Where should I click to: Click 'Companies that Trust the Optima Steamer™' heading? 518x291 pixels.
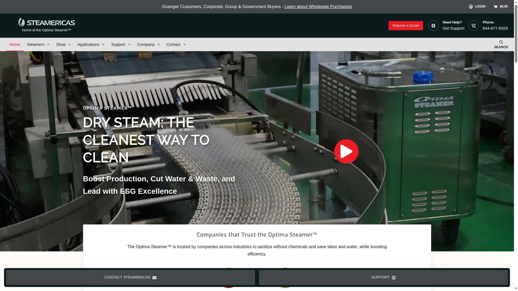(x=257, y=235)
